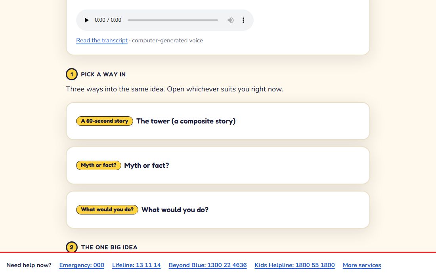This screenshot has height=277, width=436.
Task: Click the computer-generated voice note
Action: pos(167,40)
